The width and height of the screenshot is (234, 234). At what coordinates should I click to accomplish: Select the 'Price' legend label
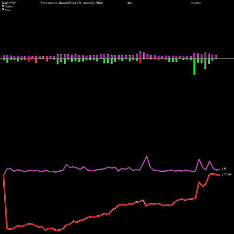[x=7, y=10]
